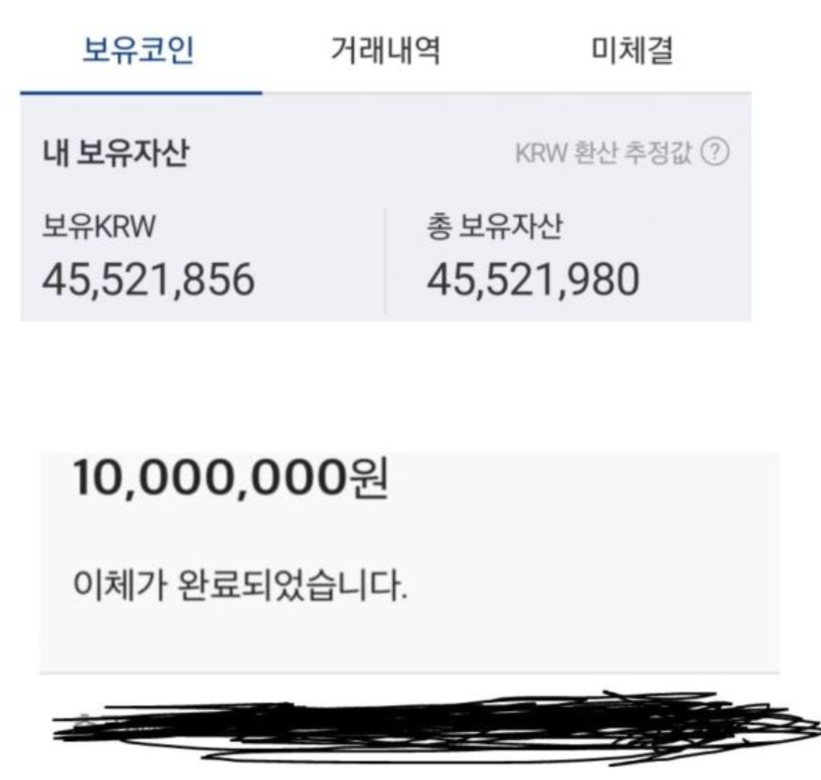This screenshot has height=780, width=821.
Task: Click the white gap above the transfer card
Action: pyautogui.click(x=409, y=388)
